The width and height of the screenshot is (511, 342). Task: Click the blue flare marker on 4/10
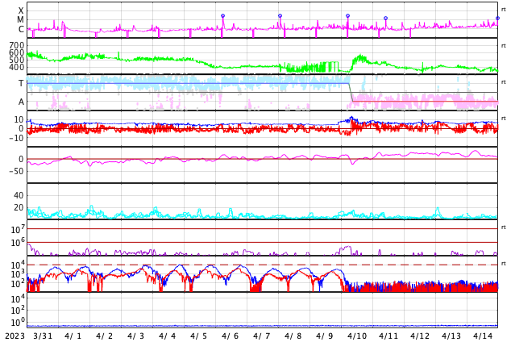tap(347, 15)
